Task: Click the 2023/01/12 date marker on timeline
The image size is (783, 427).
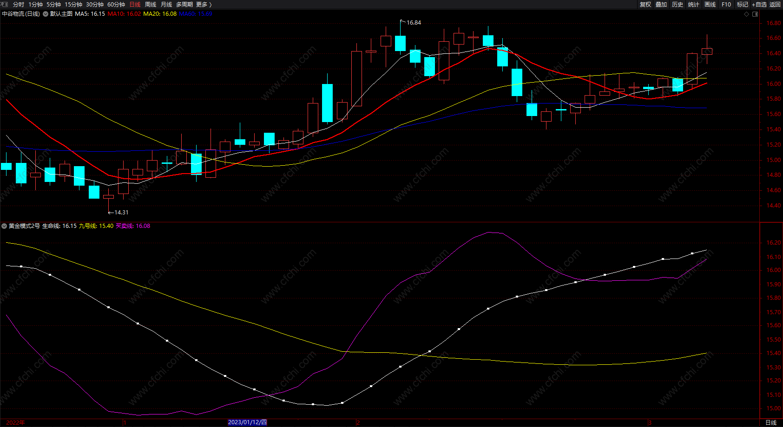Action: click(247, 422)
